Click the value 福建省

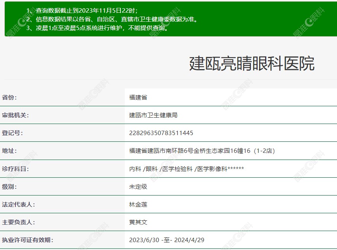tap(138, 97)
